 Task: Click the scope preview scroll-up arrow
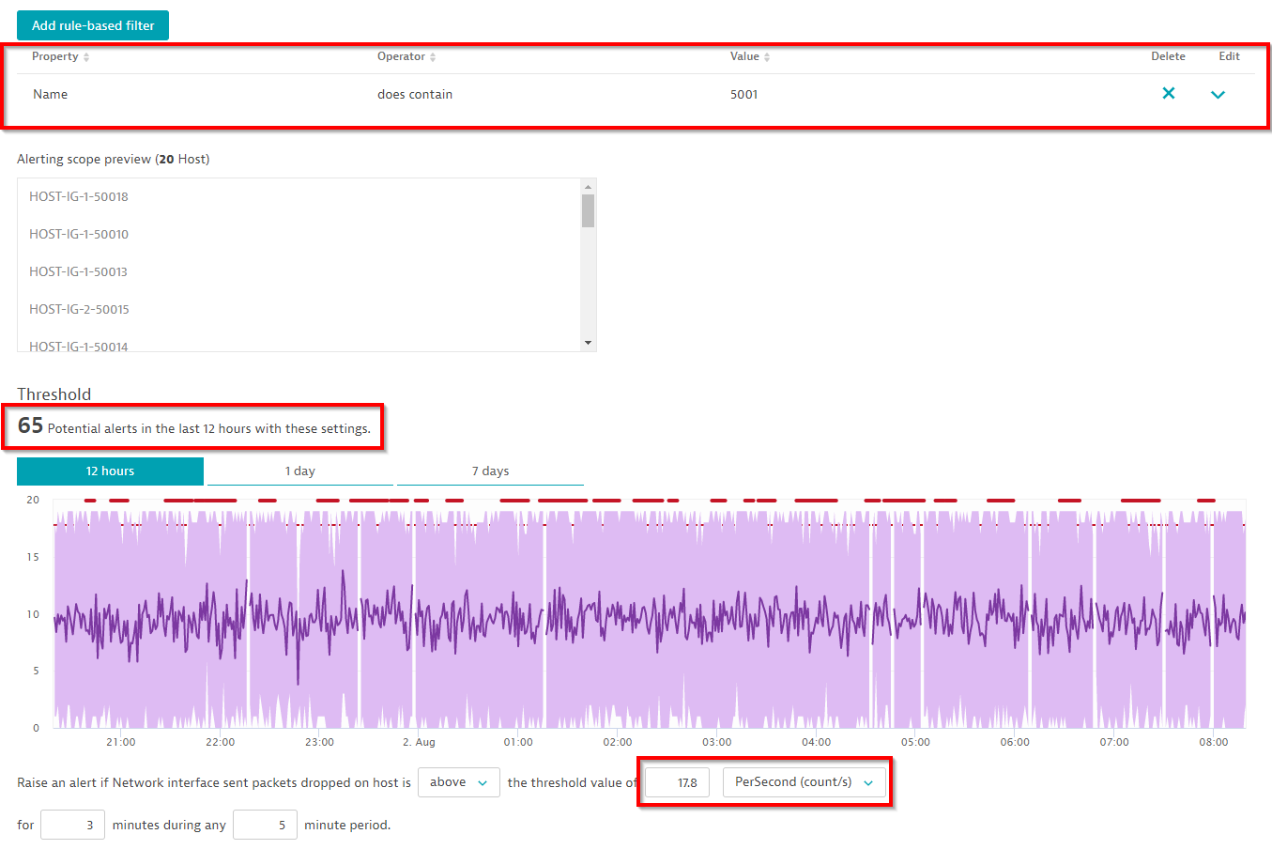(588, 185)
